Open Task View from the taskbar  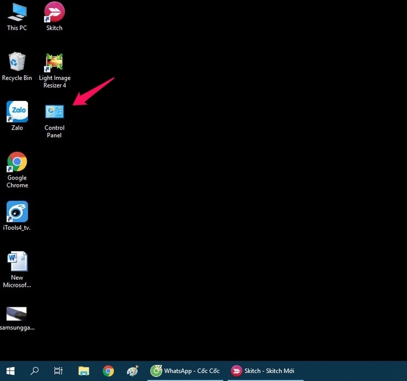[x=58, y=371]
